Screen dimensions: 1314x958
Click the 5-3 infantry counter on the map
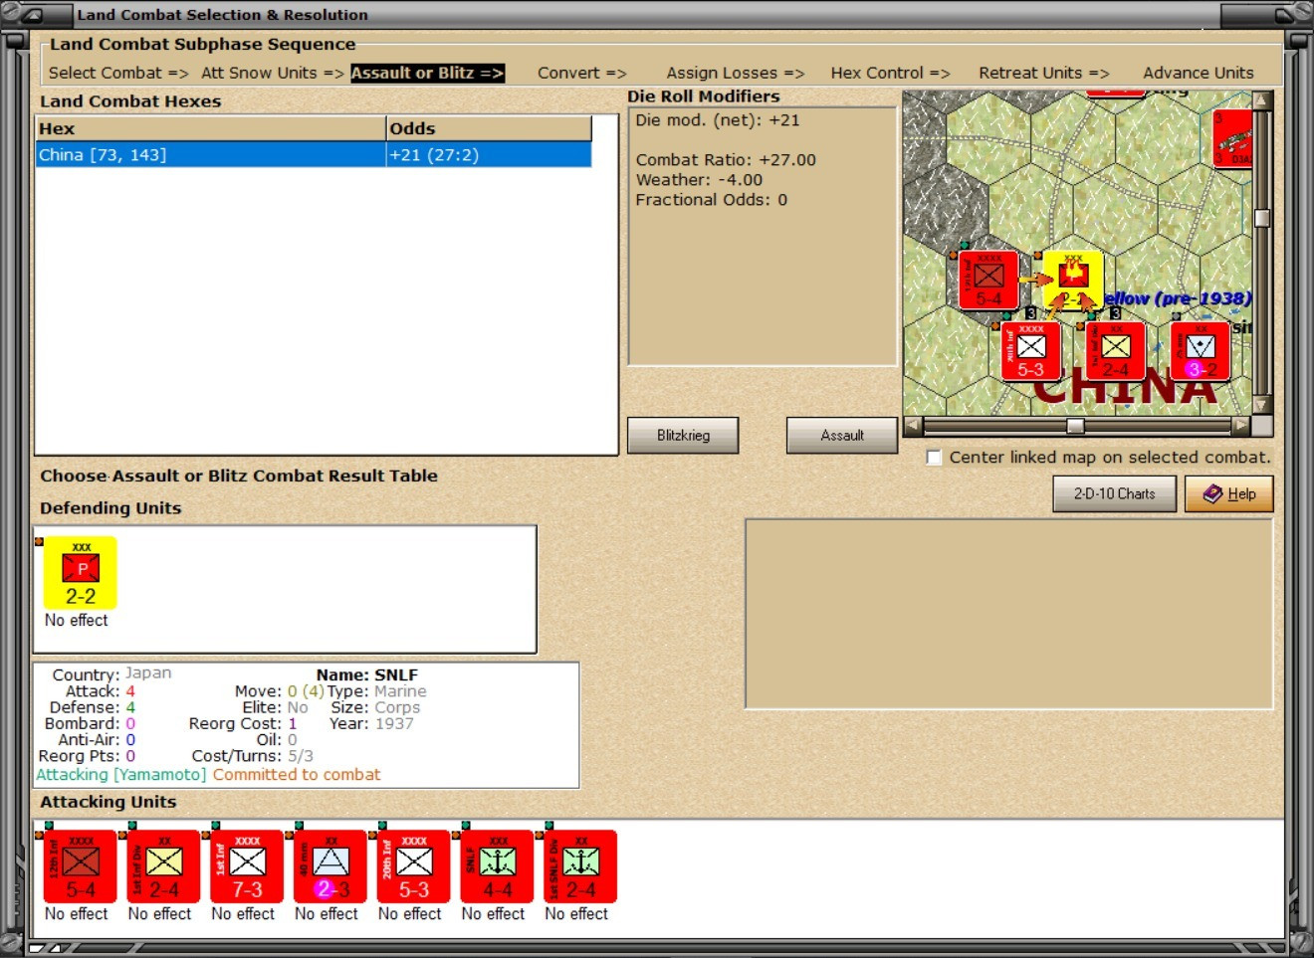(x=1030, y=350)
